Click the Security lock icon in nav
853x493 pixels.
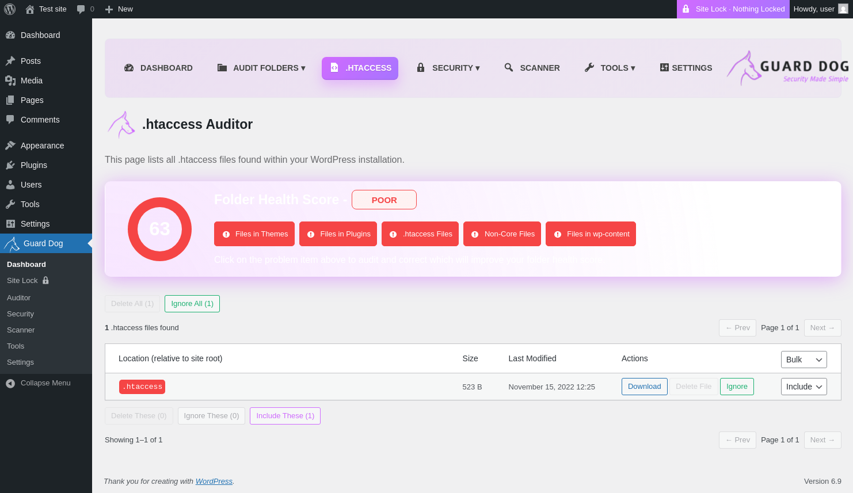tap(421, 68)
